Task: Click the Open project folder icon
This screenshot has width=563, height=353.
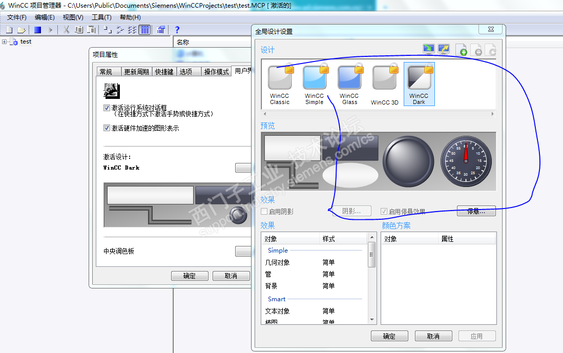Action: [x=22, y=30]
